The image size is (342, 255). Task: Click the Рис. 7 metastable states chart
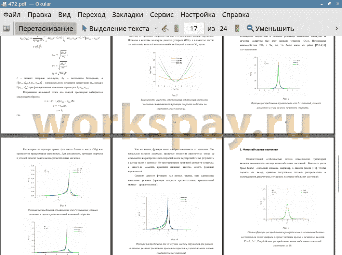click(286, 205)
